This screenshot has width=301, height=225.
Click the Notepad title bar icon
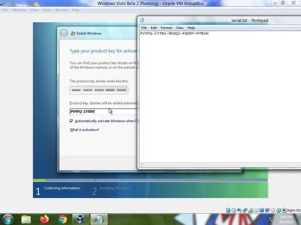(x=142, y=20)
